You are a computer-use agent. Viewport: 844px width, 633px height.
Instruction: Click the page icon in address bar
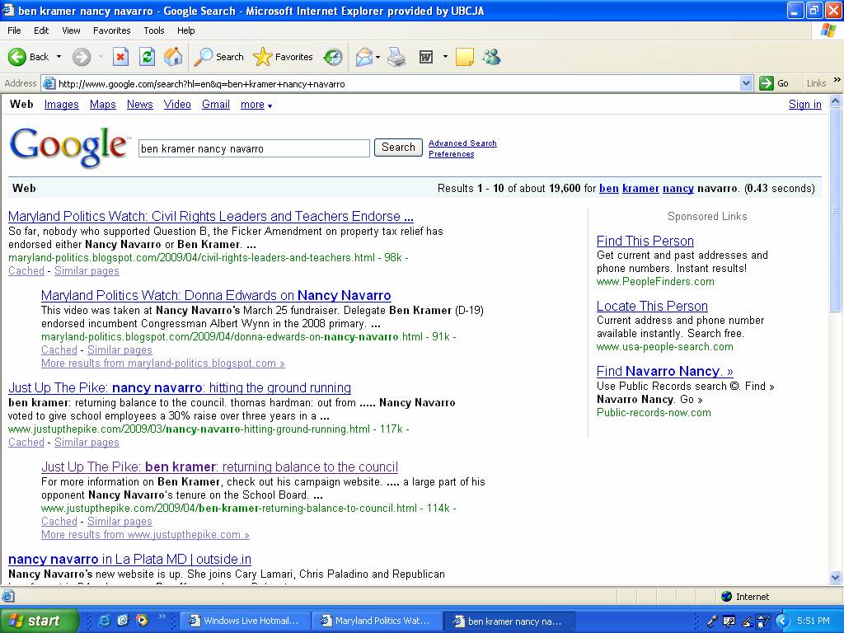[49, 83]
